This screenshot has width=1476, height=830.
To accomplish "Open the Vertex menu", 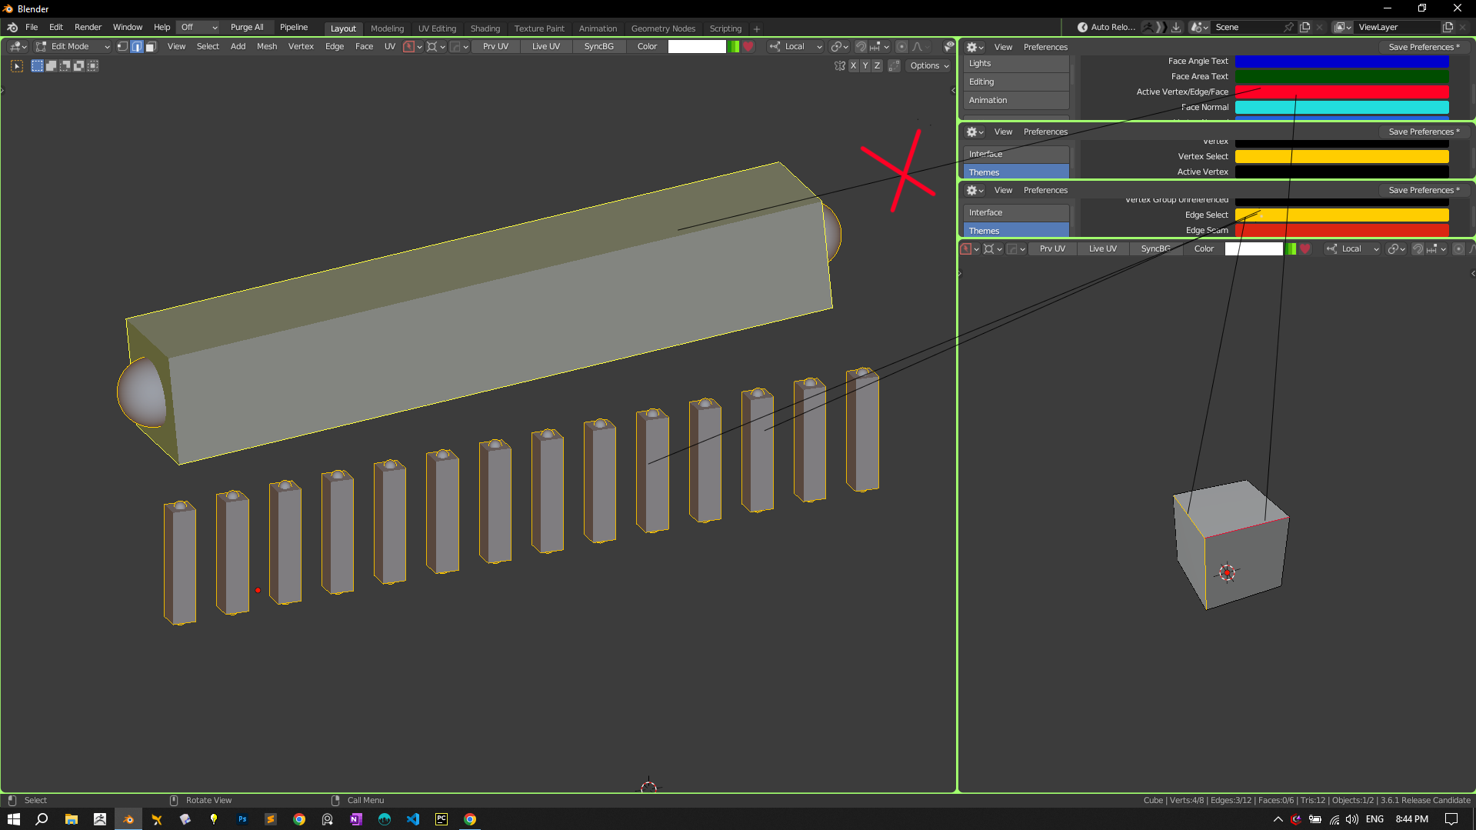I will pyautogui.click(x=301, y=47).
